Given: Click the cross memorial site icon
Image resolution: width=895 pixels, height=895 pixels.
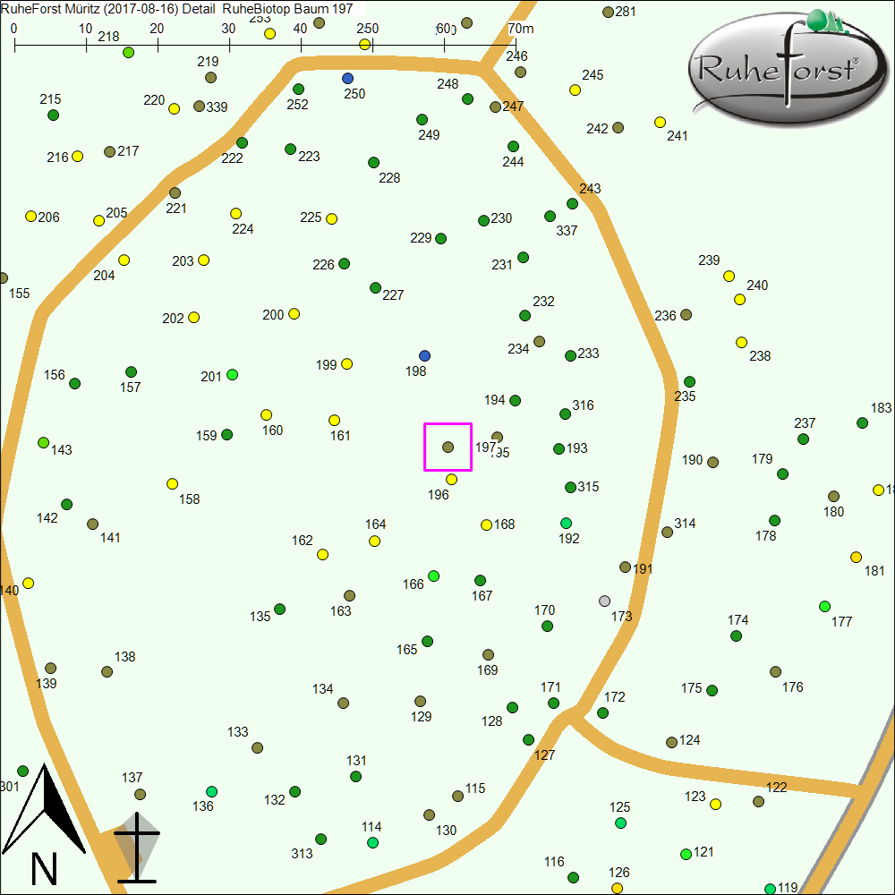Looking at the screenshot, I should pyautogui.click(x=136, y=846).
